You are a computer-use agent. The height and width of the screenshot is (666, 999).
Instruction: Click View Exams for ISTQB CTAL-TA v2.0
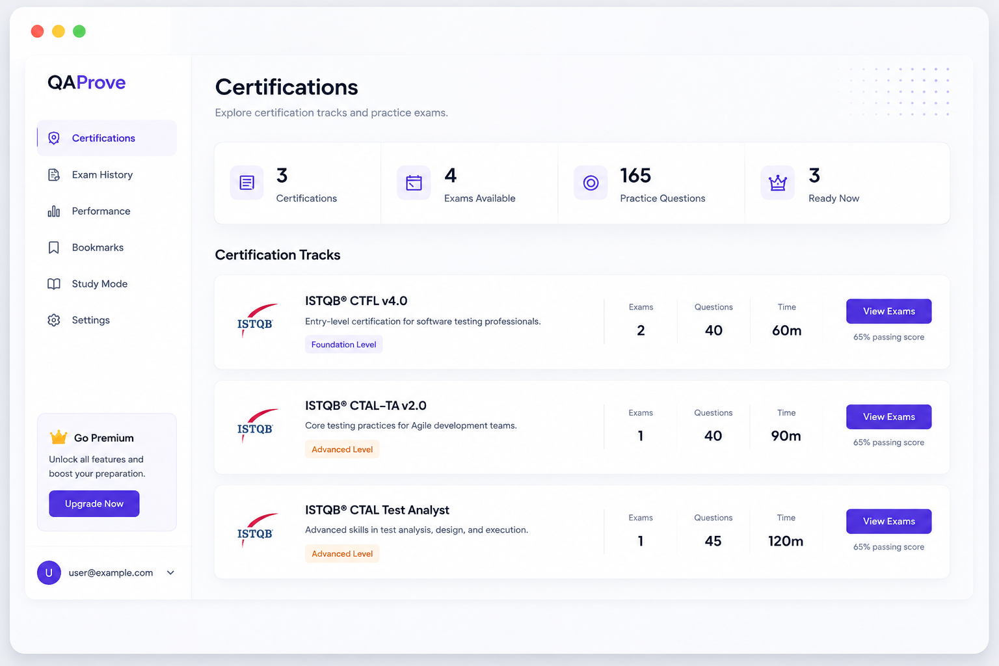[888, 417]
